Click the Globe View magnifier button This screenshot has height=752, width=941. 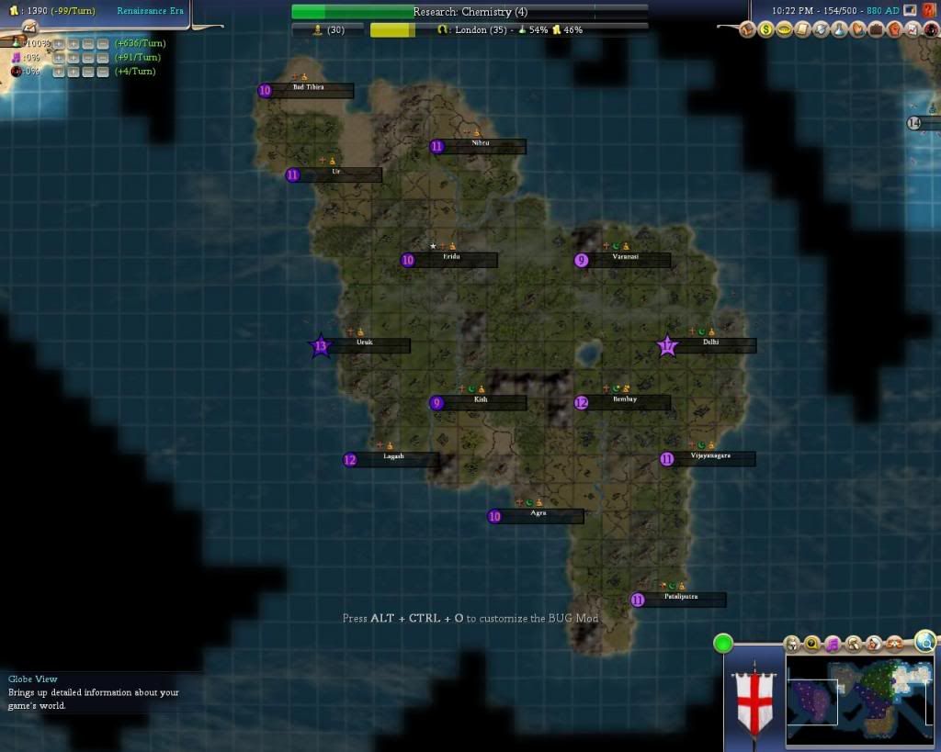pos(925,642)
